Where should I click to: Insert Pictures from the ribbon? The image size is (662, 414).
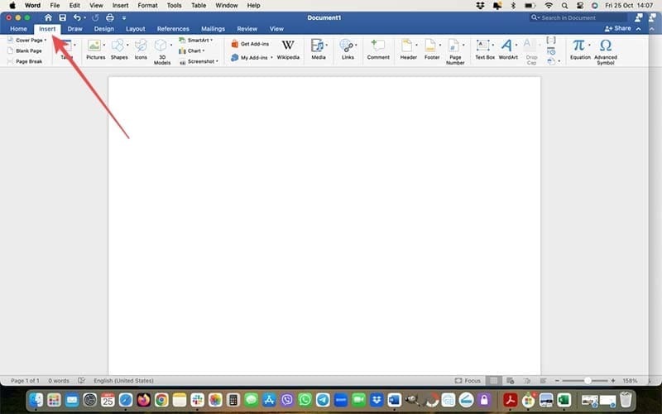(x=95, y=50)
